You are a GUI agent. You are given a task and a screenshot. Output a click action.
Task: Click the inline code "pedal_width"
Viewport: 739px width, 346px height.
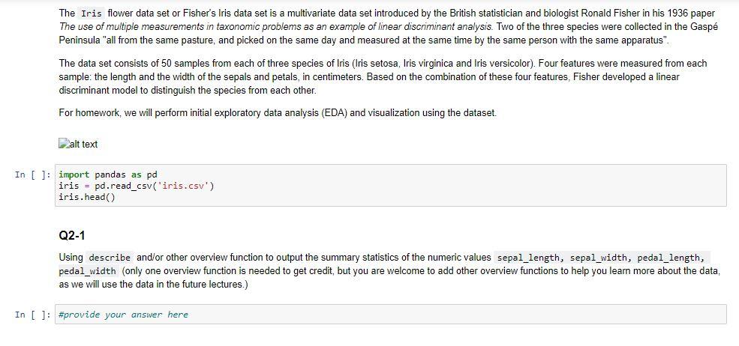87,270
